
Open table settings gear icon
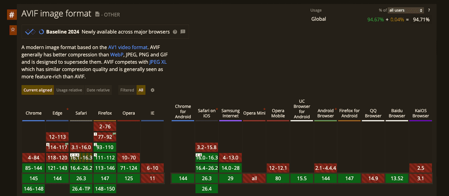[x=152, y=90]
